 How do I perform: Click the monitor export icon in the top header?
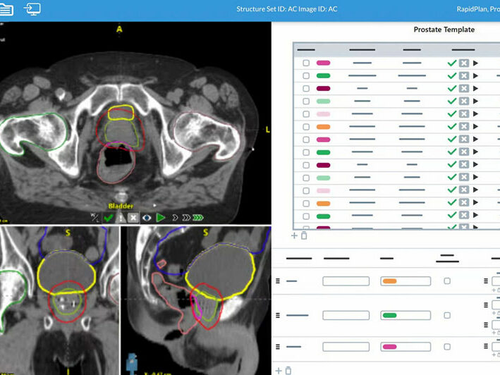[32, 9]
